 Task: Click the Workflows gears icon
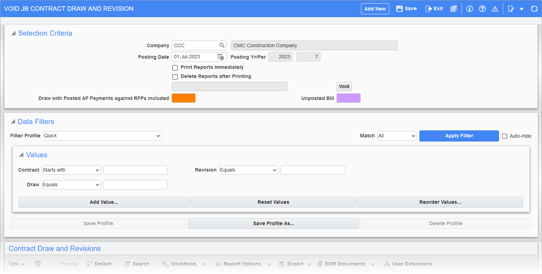tap(165, 264)
